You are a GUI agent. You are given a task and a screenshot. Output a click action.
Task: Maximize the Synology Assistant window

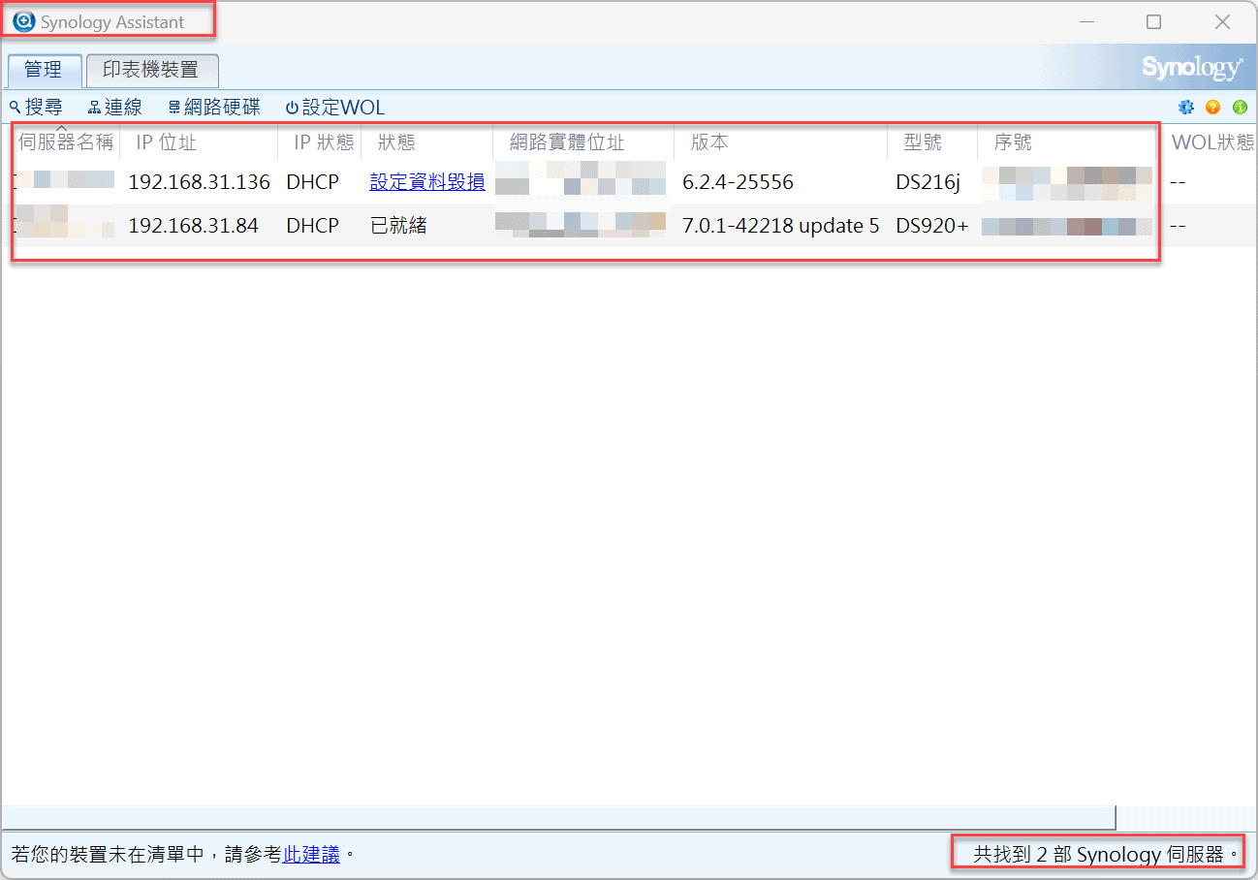[1153, 21]
